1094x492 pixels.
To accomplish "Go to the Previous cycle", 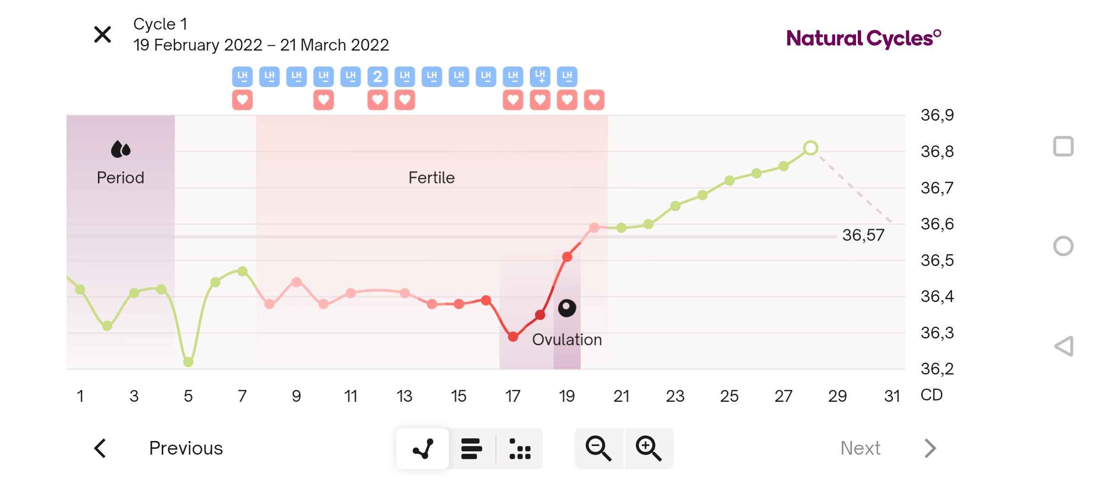I will click(x=186, y=448).
